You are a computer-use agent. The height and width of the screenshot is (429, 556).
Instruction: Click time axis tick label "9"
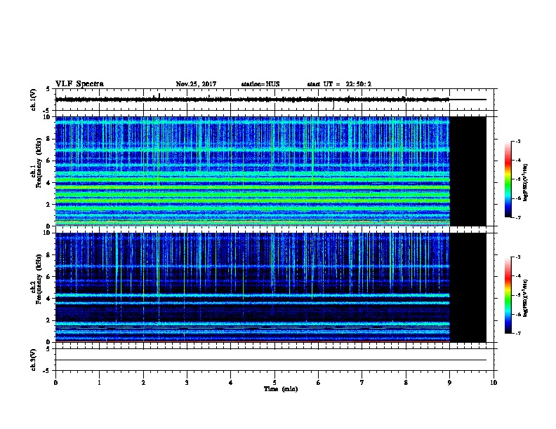tap(449, 382)
